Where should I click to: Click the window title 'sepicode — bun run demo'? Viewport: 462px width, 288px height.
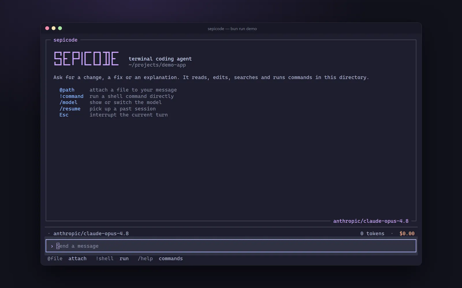point(232,29)
